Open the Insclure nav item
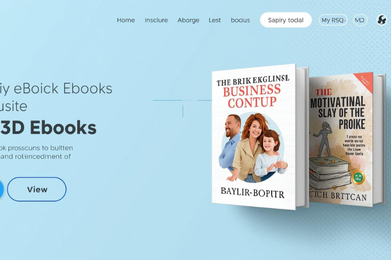Image resolution: width=391 pixels, height=260 pixels. (x=156, y=20)
